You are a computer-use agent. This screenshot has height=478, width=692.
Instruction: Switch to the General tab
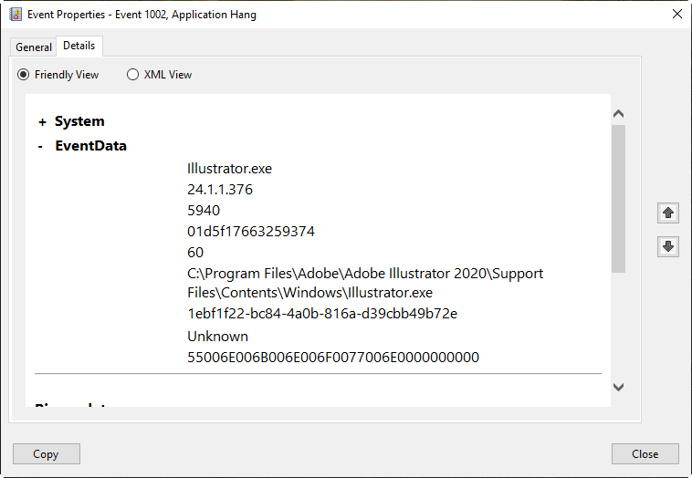pos(34,47)
